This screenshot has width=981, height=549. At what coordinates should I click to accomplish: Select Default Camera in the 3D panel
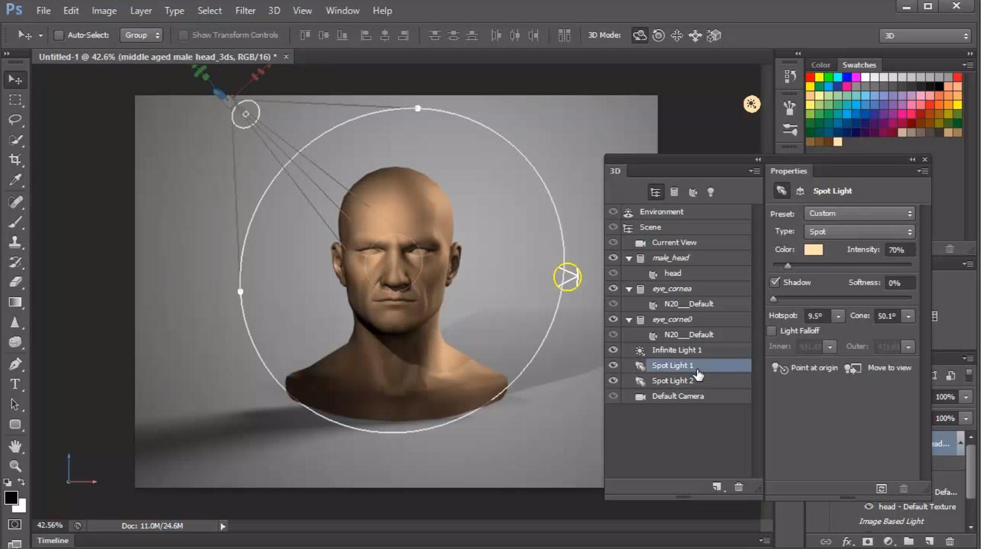tap(677, 396)
